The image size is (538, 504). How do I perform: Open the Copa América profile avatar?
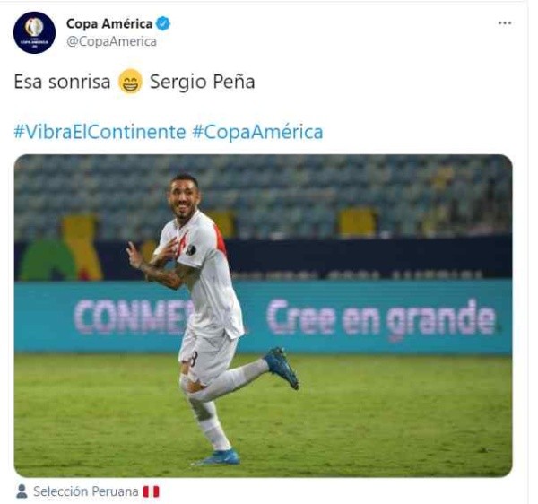[x=34, y=32]
